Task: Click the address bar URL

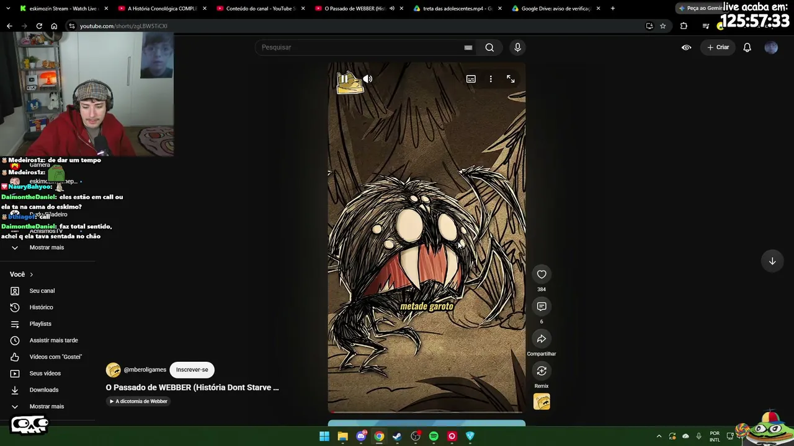Action: (123, 26)
